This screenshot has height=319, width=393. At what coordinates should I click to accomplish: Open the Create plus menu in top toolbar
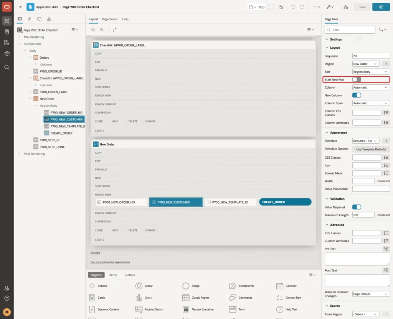pos(317,7)
